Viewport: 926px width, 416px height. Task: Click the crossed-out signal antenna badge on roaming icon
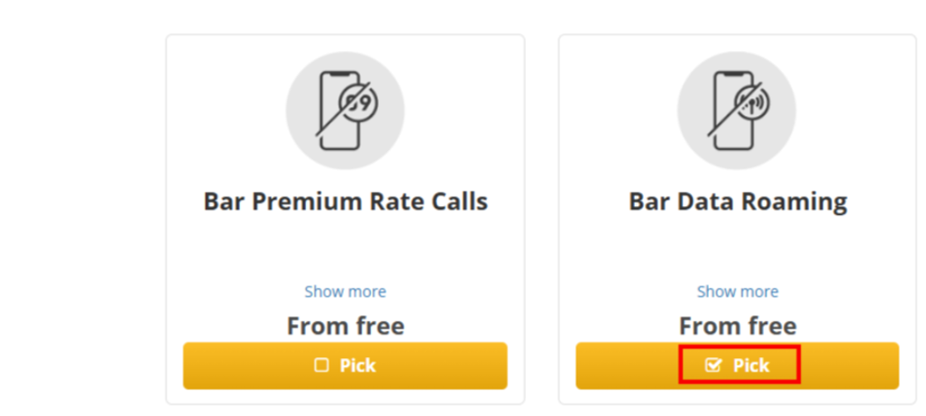click(751, 103)
